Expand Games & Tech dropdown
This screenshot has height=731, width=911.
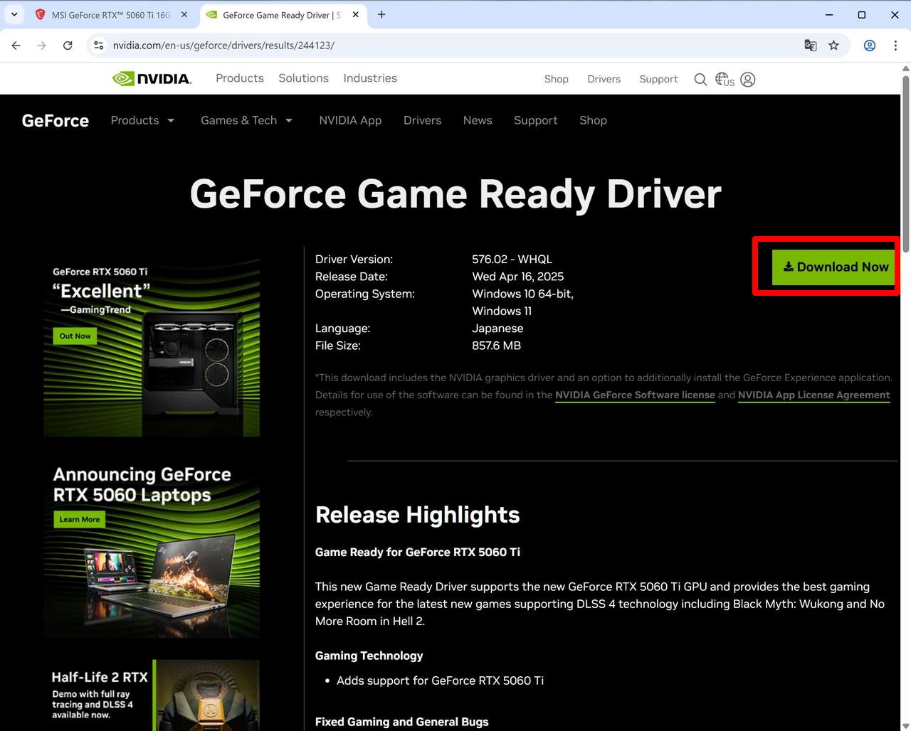[246, 120]
